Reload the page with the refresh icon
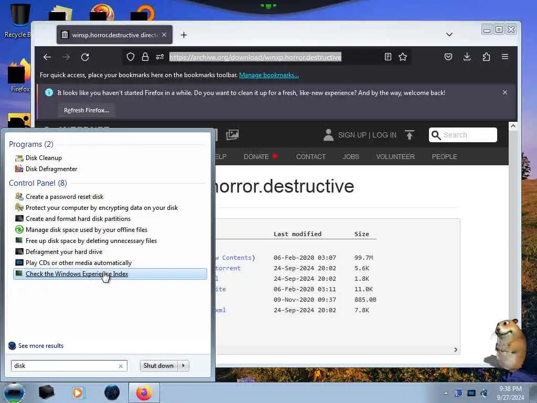The height and width of the screenshot is (403, 537). tap(85, 57)
